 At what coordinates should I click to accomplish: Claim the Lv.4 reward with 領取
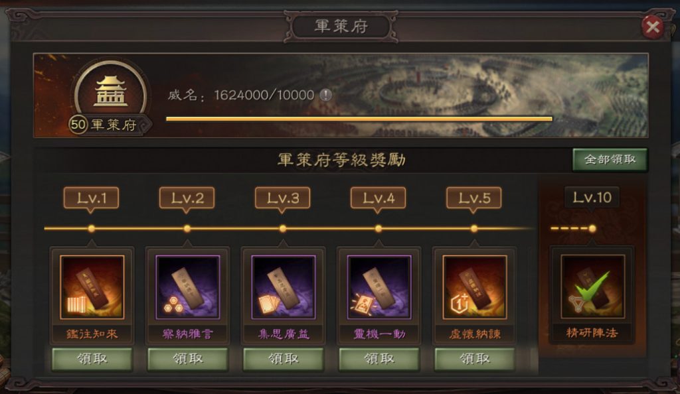pos(379,359)
